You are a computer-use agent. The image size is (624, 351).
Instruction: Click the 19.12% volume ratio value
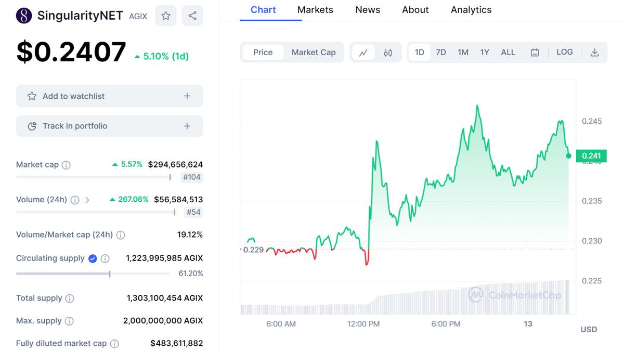(190, 235)
